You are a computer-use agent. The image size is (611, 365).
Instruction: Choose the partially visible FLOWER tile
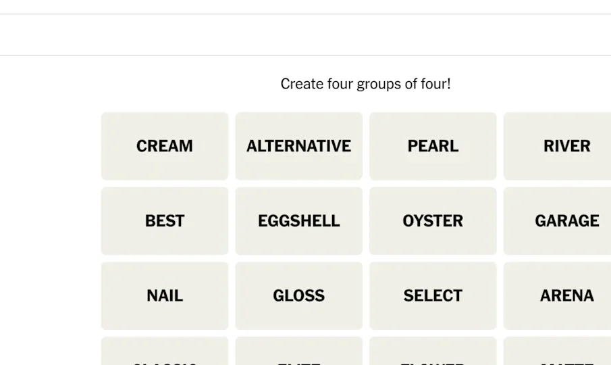point(433,353)
